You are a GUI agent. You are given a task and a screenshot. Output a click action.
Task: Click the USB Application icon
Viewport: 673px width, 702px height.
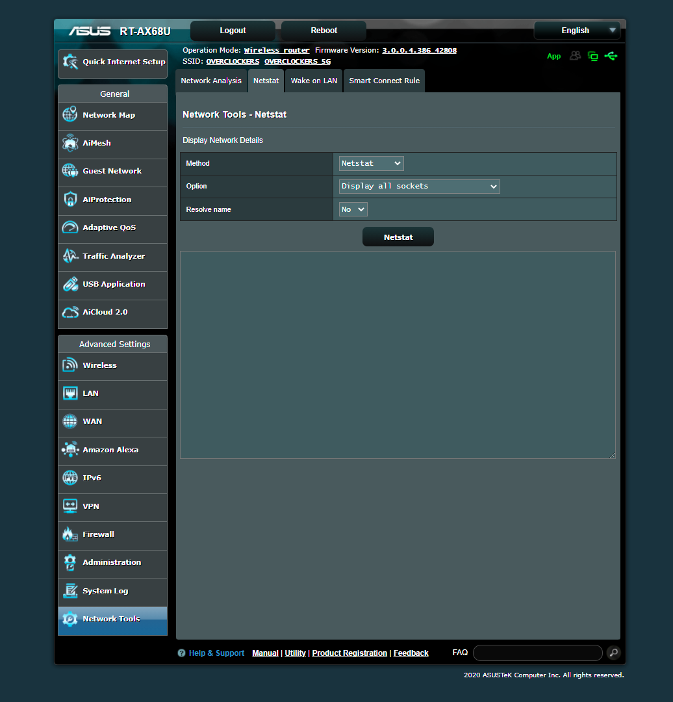point(70,284)
